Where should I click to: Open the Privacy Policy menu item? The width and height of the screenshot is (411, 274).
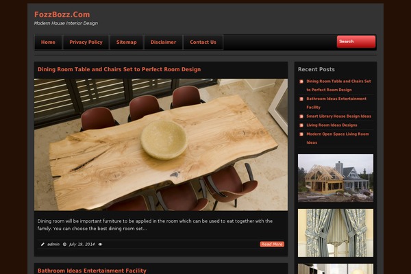point(86,42)
